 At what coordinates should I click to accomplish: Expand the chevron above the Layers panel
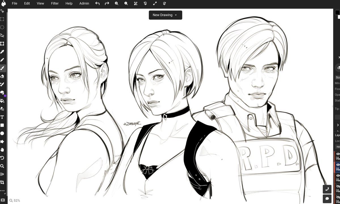[x=338, y=125]
